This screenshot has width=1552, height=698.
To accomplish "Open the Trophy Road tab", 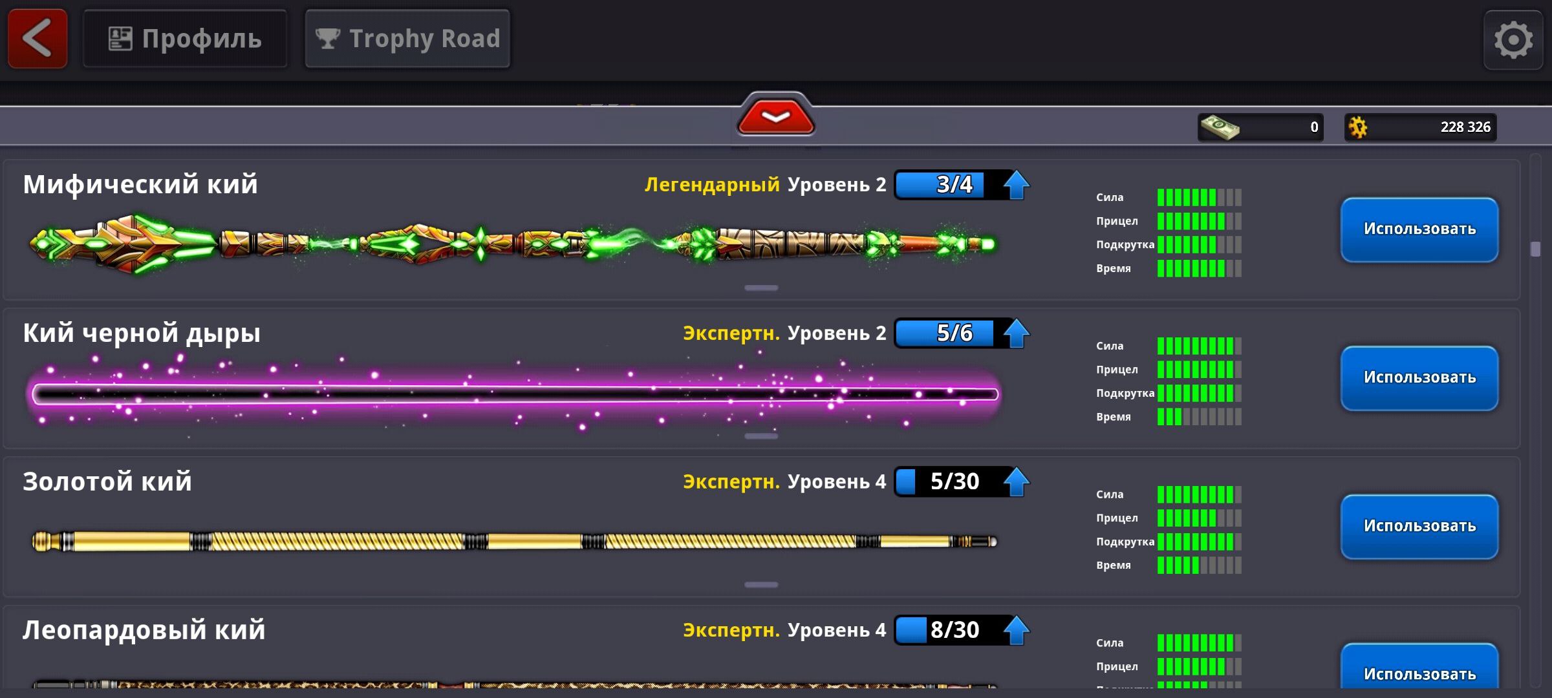I will pyautogui.click(x=407, y=39).
